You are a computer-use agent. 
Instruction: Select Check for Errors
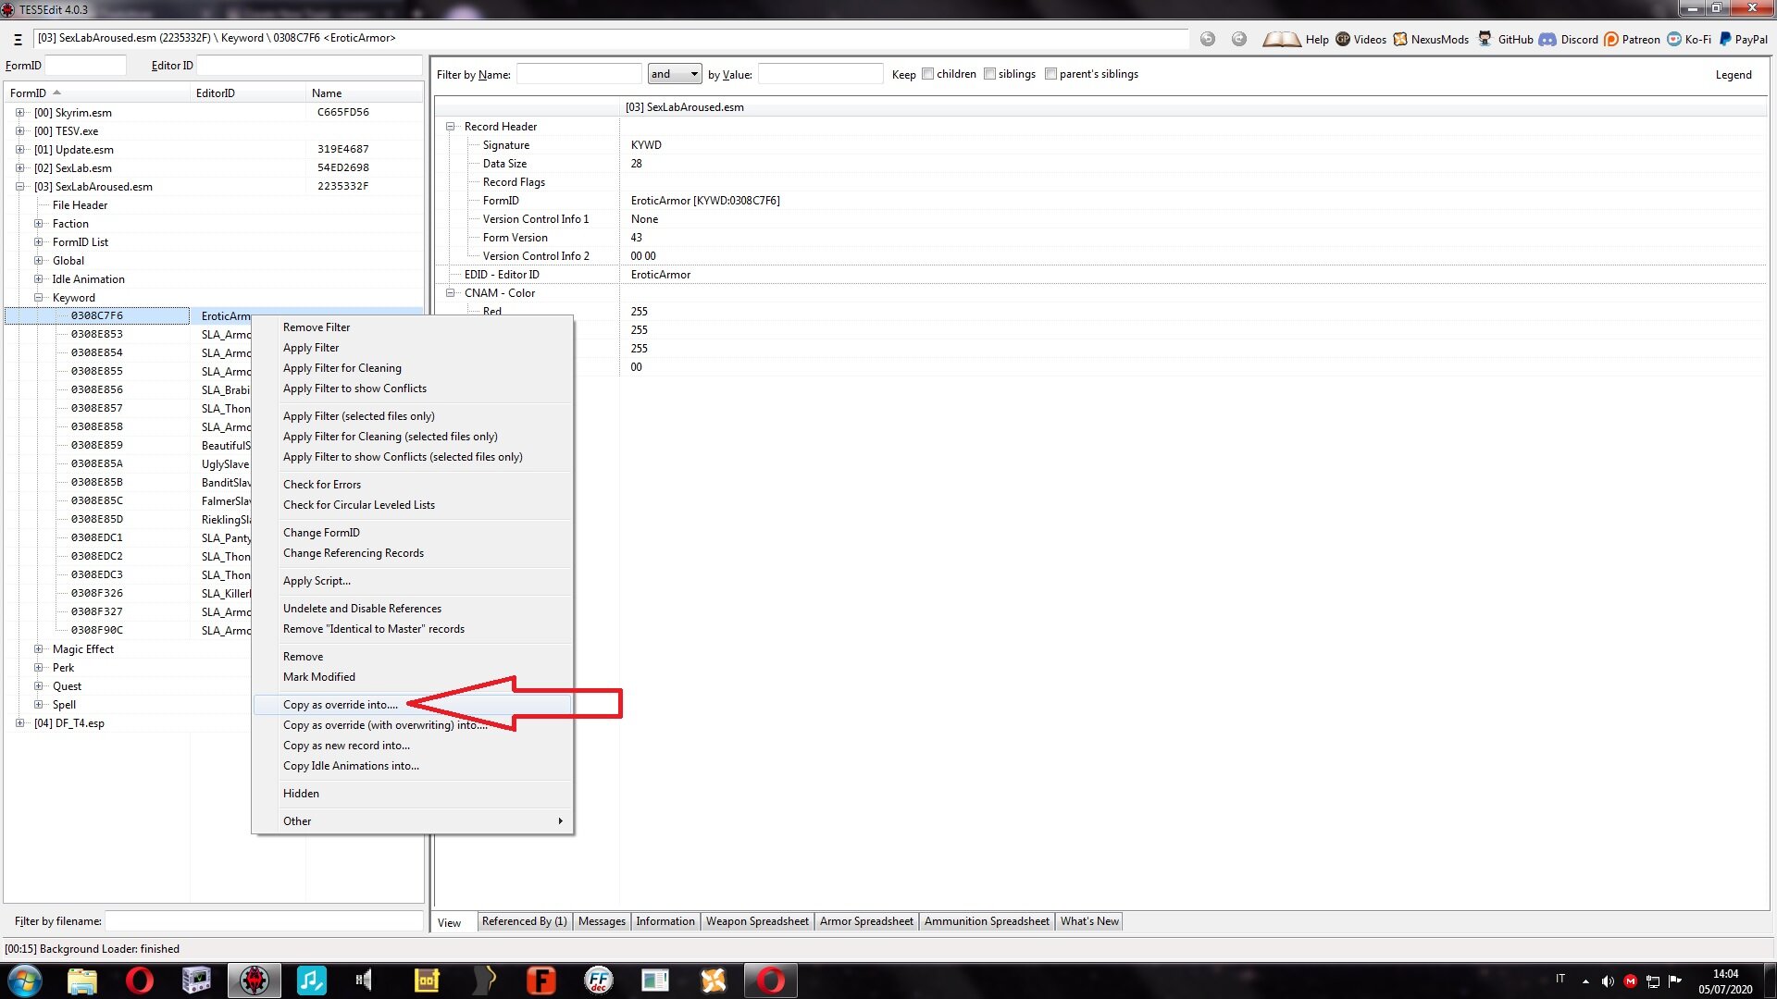coord(413,485)
